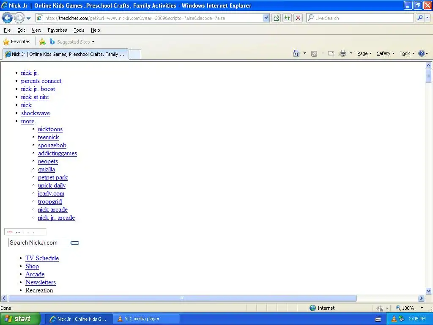Open the Newsletters link
This screenshot has height=325, width=433.
click(x=41, y=282)
